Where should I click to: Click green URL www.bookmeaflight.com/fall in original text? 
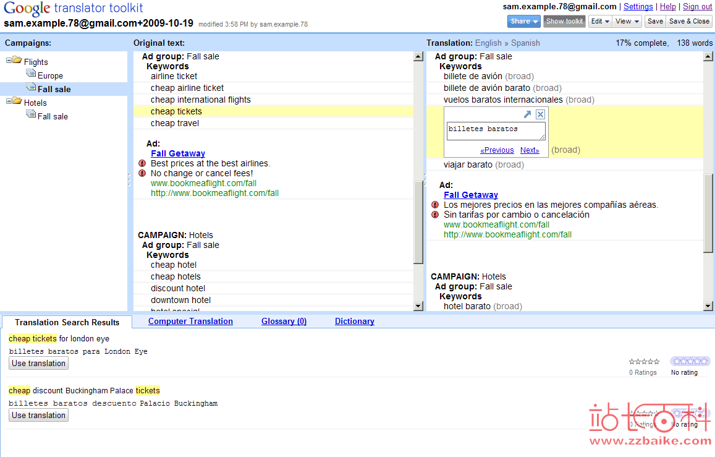pos(203,183)
